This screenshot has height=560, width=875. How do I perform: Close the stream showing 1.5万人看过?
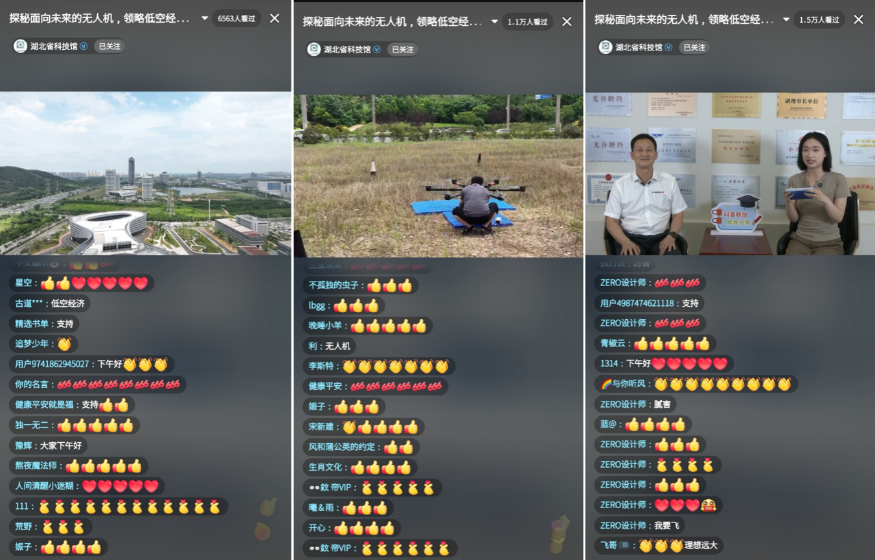858,19
